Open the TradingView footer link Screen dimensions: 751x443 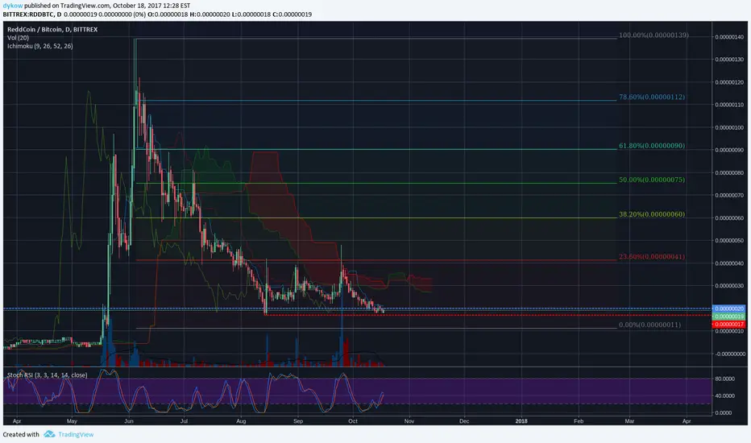[76, 434]
